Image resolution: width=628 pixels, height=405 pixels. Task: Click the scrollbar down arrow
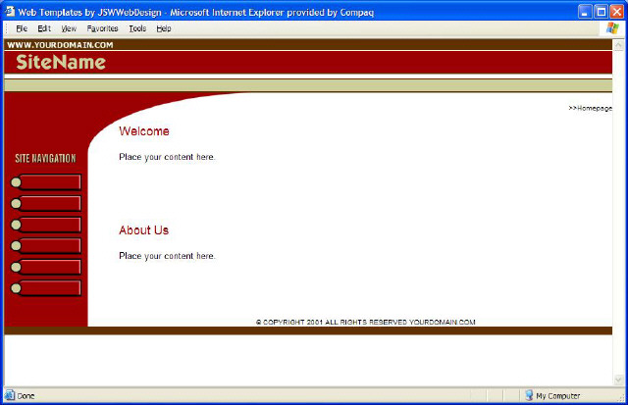[x=617, y=380]
